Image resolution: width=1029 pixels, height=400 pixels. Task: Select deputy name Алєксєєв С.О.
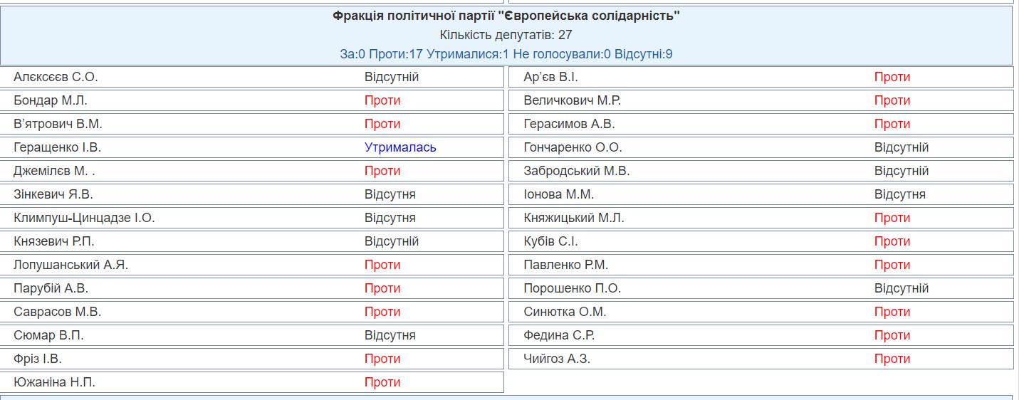pyautogui.click(x=56, y=77)
